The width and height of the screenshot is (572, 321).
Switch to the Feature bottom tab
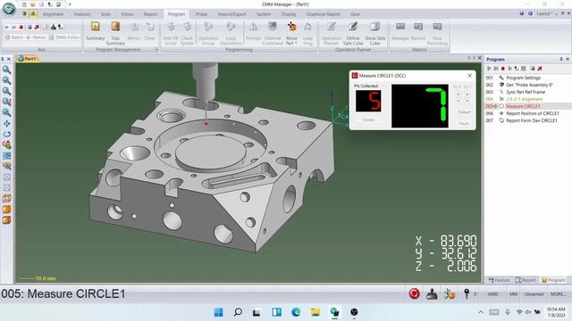tap(499, 280)
